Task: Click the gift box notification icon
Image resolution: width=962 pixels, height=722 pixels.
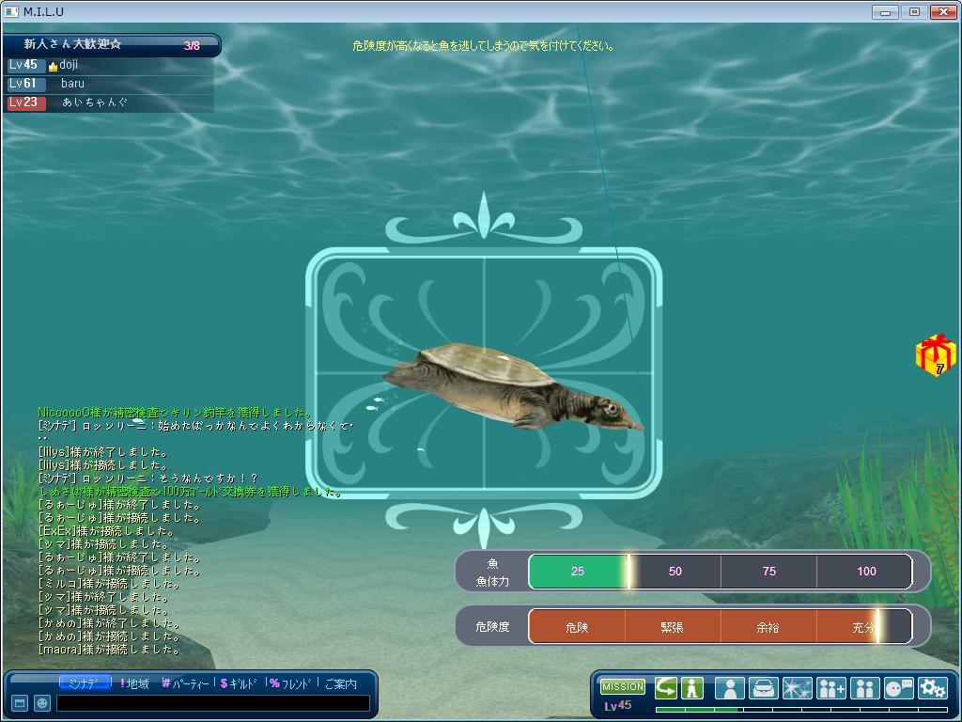Action: [x=936, y=355]
